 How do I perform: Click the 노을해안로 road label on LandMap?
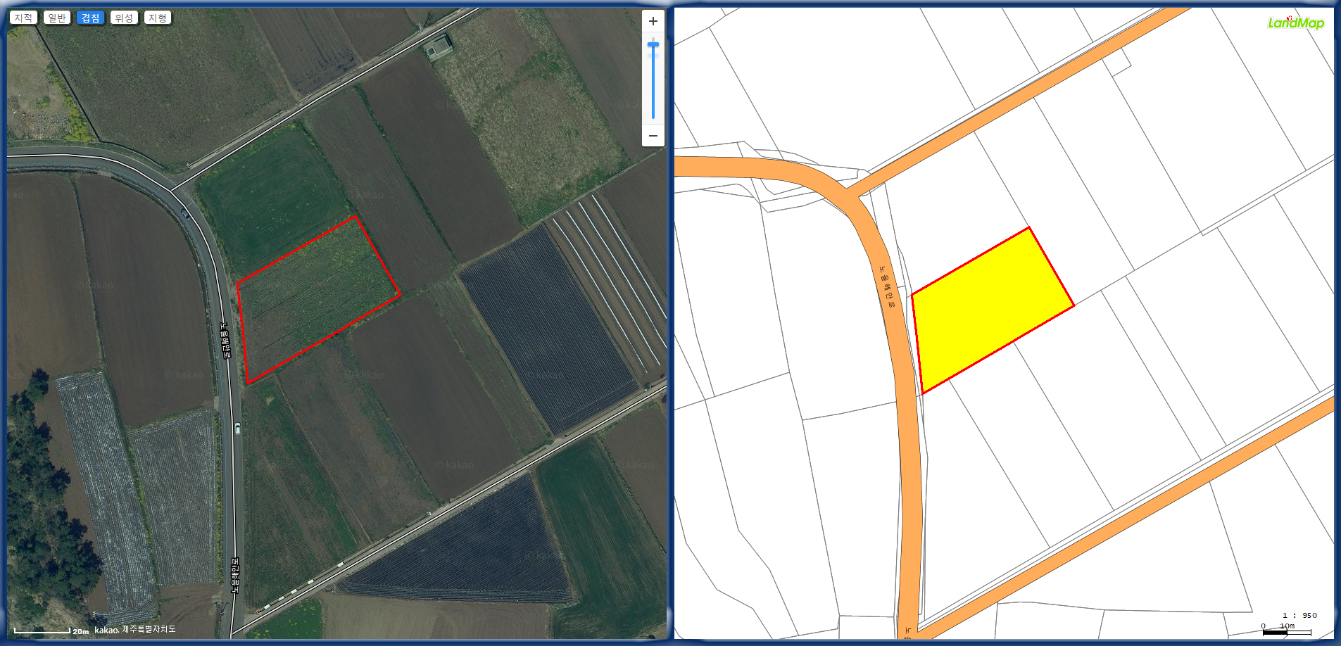click(x=887, y=288)
